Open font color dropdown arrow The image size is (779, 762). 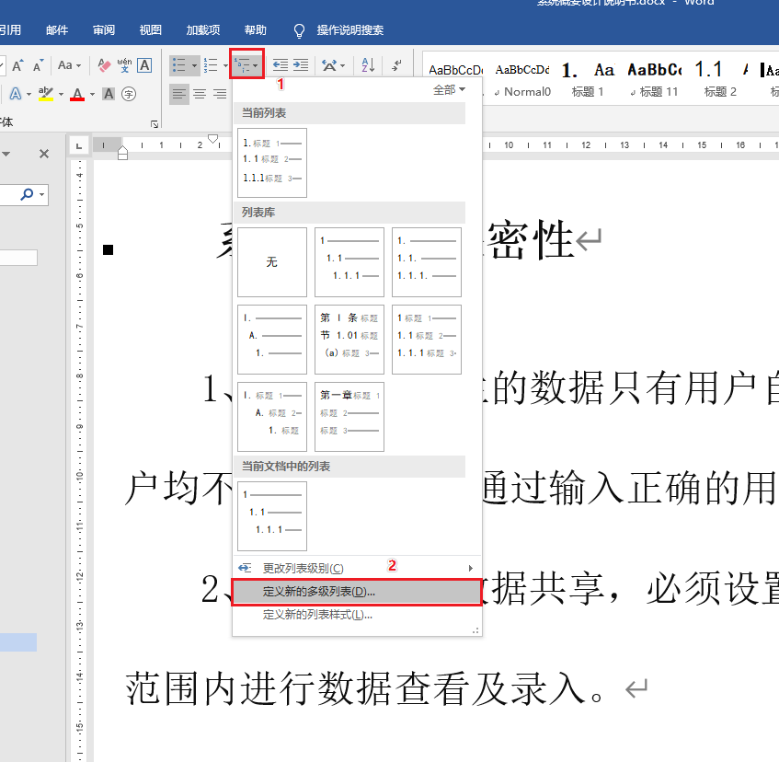[92, 94]
